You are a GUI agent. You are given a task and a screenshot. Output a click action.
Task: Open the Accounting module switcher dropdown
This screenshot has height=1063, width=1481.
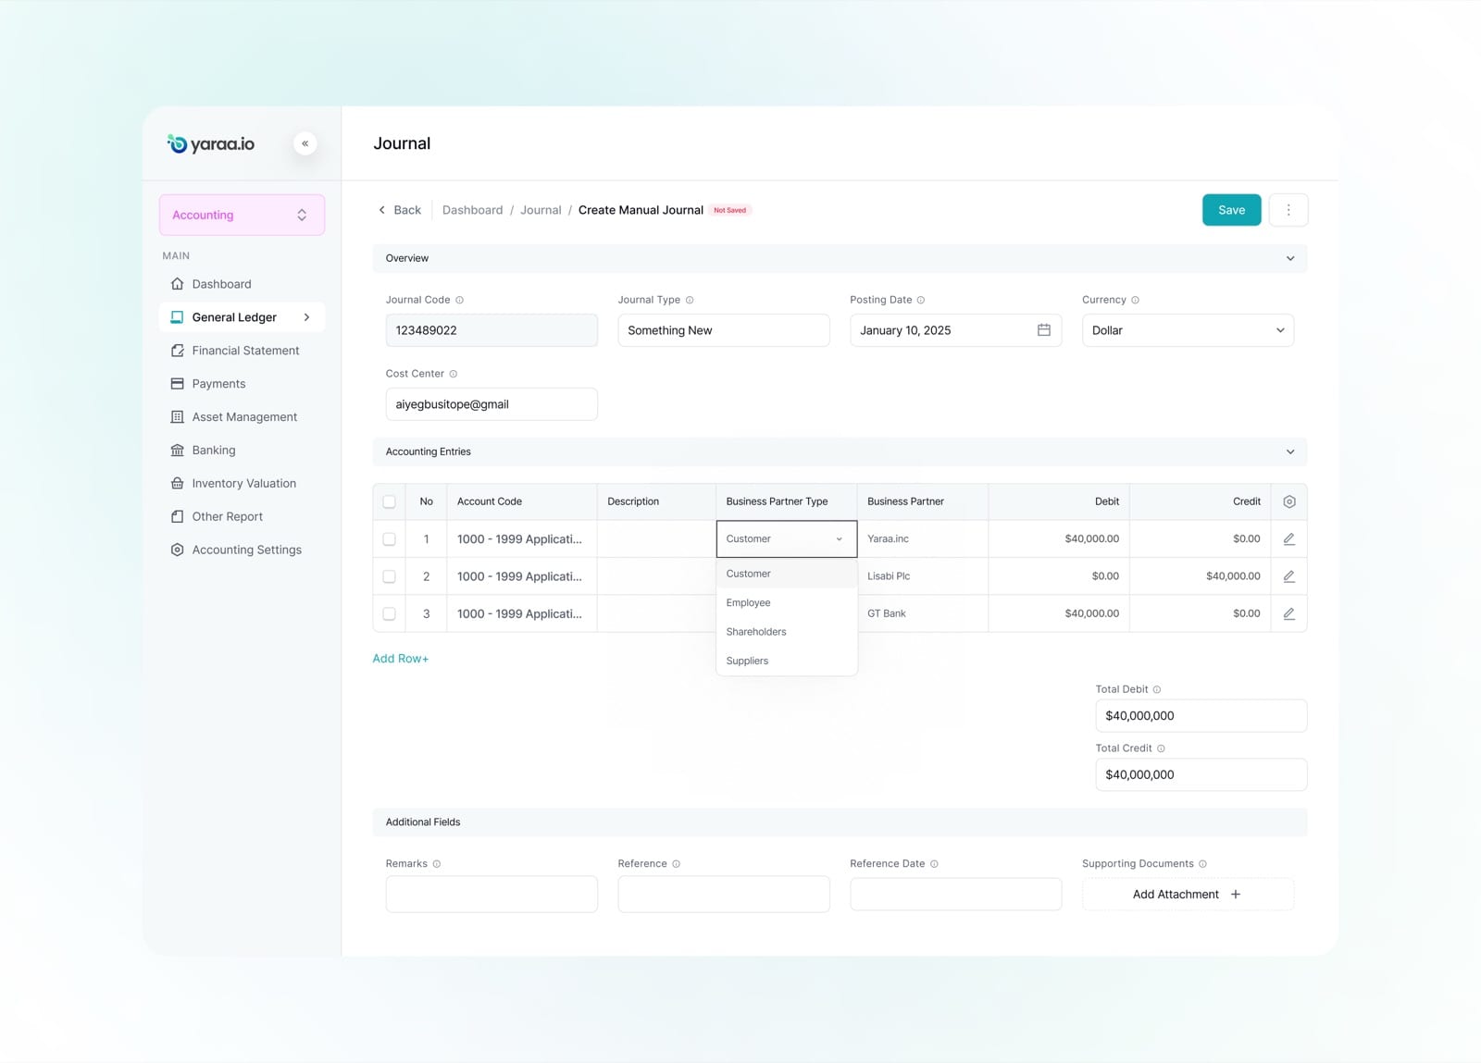tap(242, 215)
